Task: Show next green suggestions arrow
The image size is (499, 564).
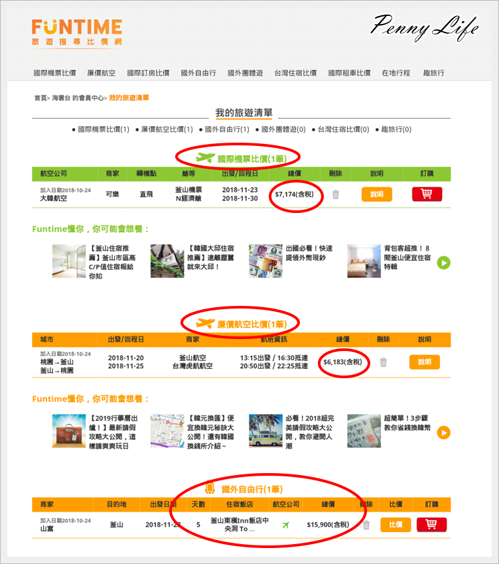Action: (444, 263)
